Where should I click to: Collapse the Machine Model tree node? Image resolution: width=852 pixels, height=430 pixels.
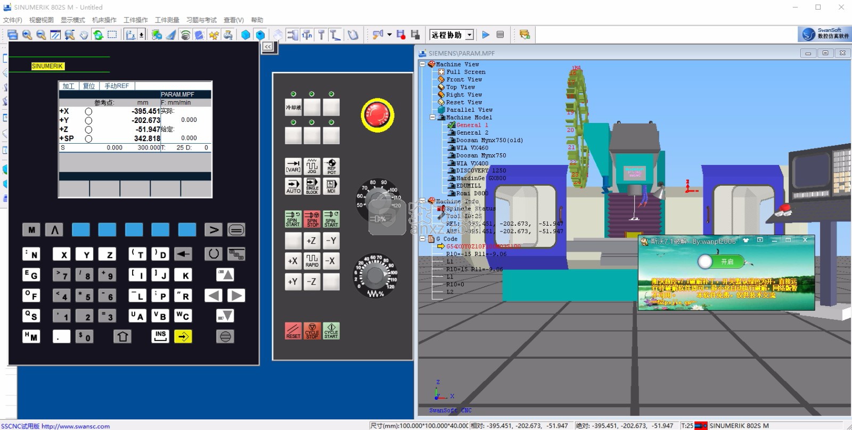click(x=433, y=117)
